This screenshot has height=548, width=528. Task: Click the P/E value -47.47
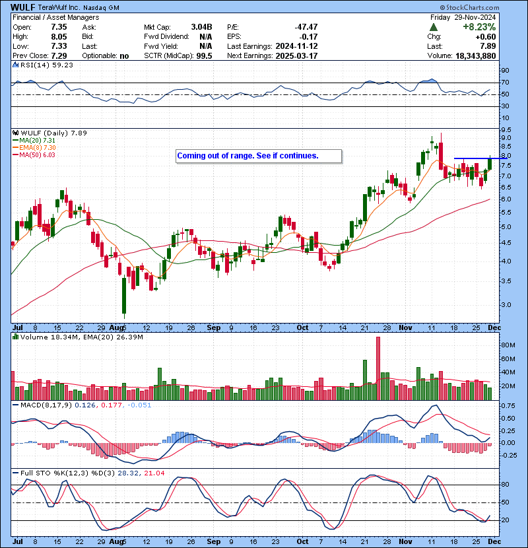pos(306,27)
